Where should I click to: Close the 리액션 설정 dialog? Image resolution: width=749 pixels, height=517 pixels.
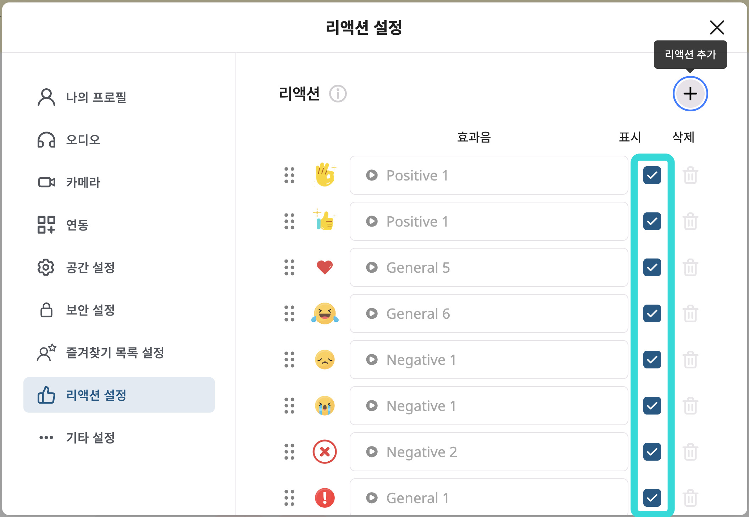click(x=717, y=27)
